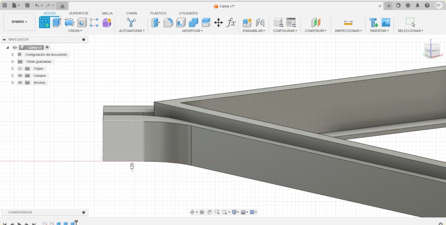Image resolution: width=446 pixels, height=225 pixels.
Task: Click the Nuevo componente icon
Action: coord(247,23)
